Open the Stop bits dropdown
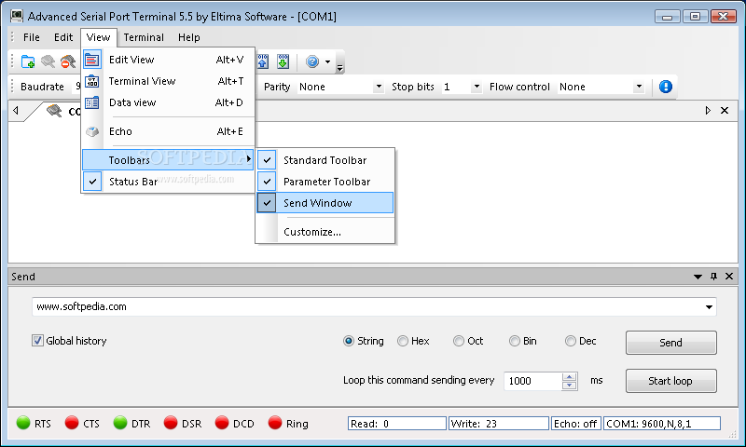 click(x=477, y=87)
